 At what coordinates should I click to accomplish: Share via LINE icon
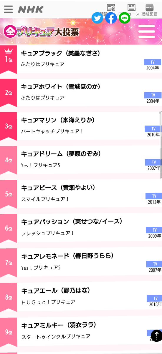125,18
